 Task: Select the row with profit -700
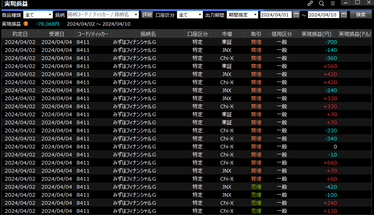point(187,42)
